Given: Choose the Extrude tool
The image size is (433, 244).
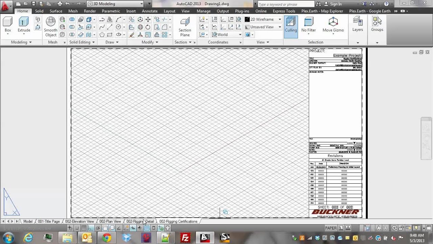Looking at the screenshot, I should (x=24, y=25).
